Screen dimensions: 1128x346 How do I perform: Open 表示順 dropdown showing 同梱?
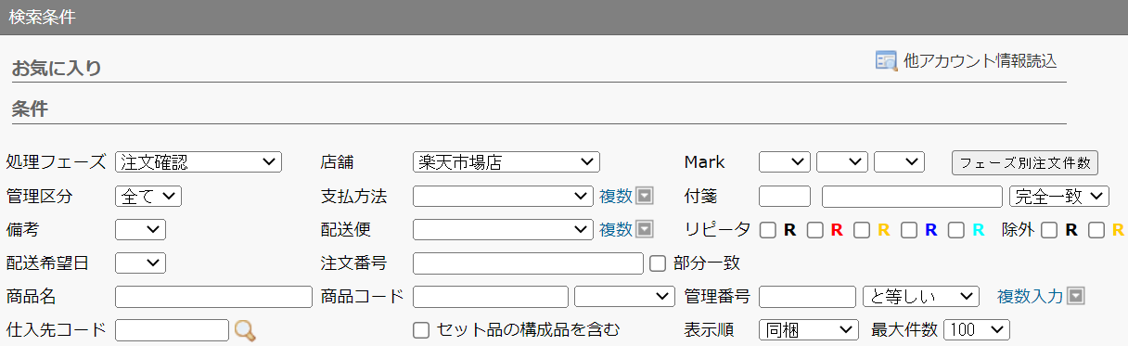[x=809, y=329]
